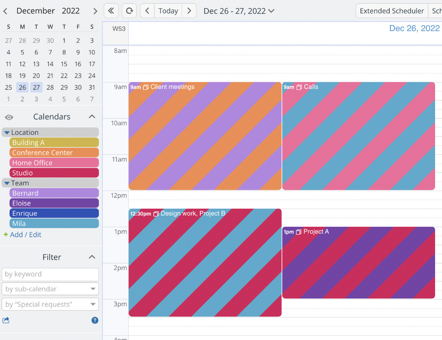
Task: Toggle Studio calendar
Action: [x=54, y=173]
